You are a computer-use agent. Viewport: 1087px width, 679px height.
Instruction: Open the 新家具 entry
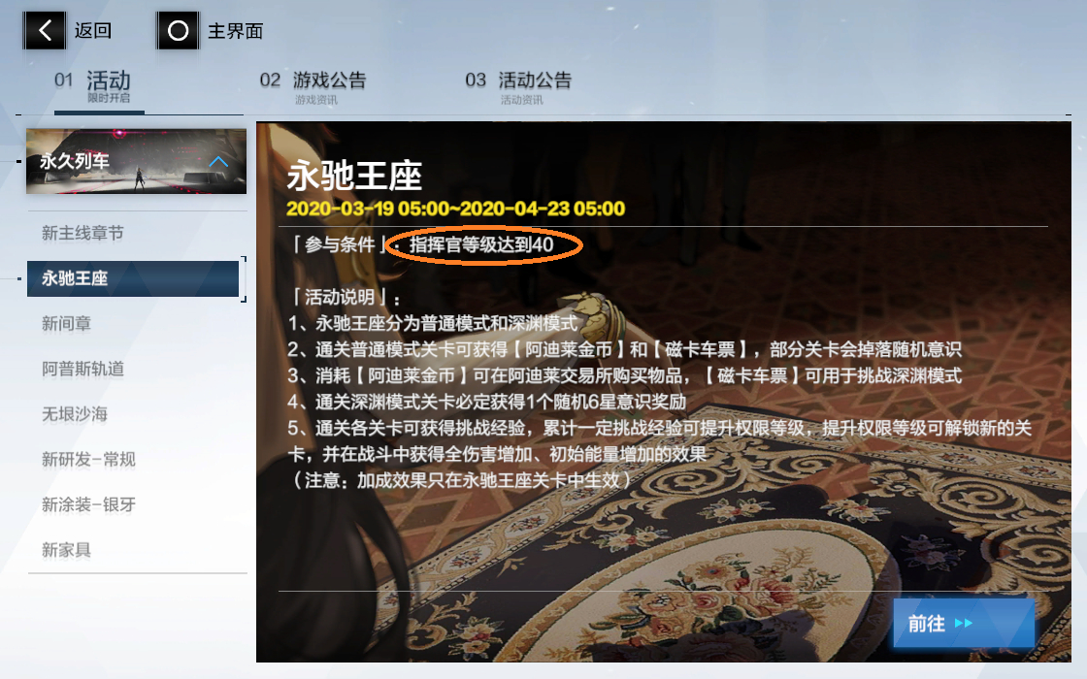coord(67,550)
